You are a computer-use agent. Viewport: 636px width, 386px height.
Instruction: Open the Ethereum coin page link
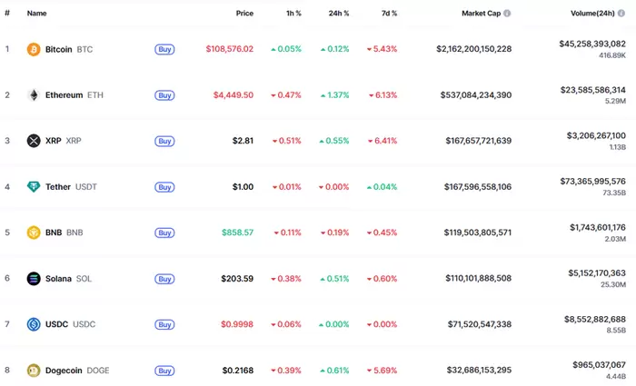click(x=64, y=94)
